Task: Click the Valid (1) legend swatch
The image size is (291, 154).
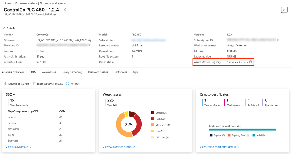Action: coord(254,135)
